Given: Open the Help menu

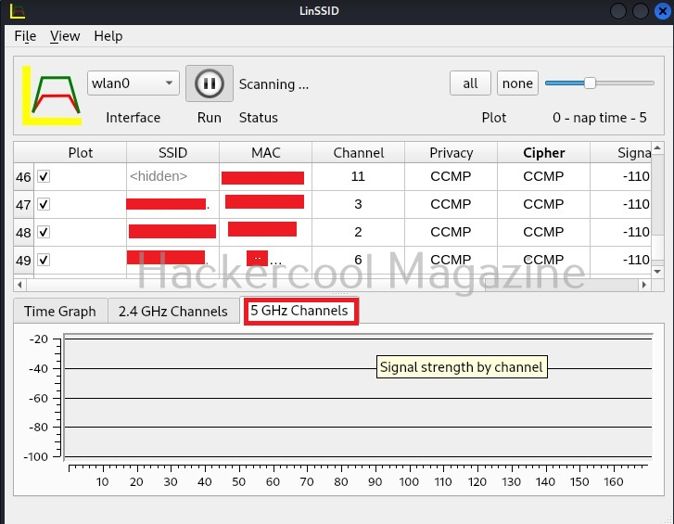Looking at the screenshot, I should coord(108,36).
